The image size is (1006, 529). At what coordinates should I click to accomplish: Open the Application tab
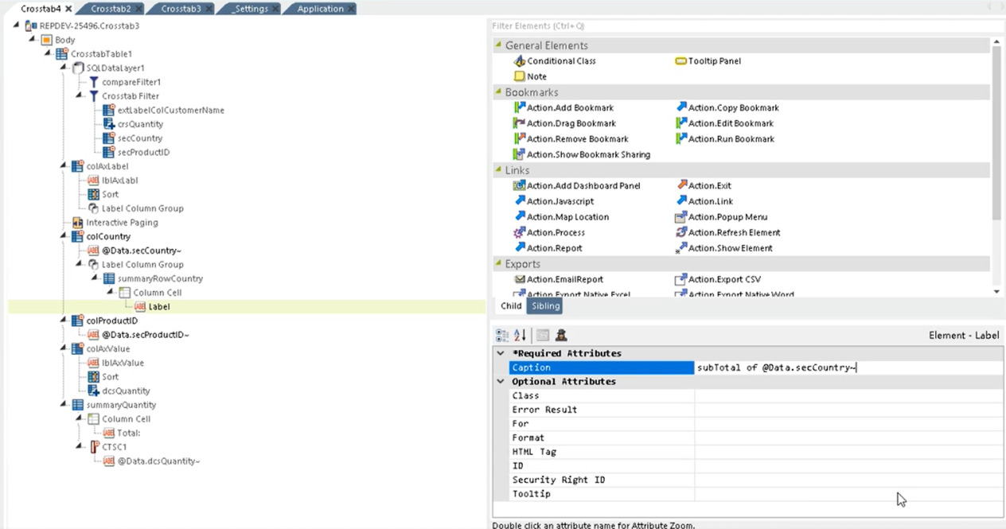click(320, 9)
